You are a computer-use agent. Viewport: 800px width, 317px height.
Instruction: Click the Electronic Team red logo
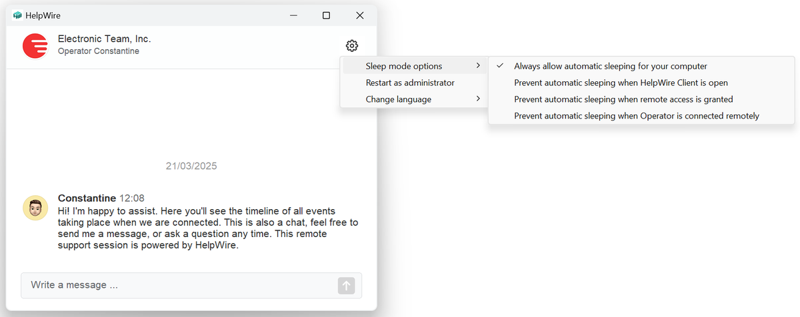tap(35, 46)
